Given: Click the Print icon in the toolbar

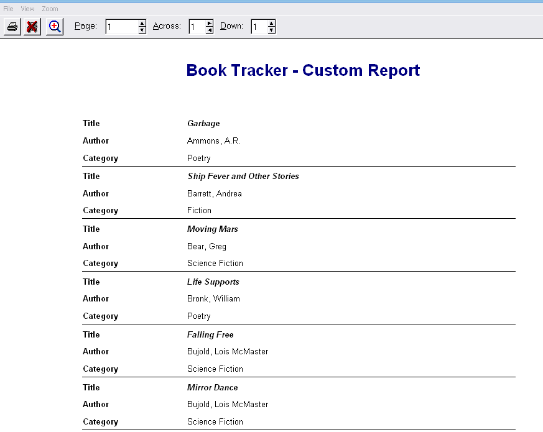Looking at the screenshot, I should [12, 27].
